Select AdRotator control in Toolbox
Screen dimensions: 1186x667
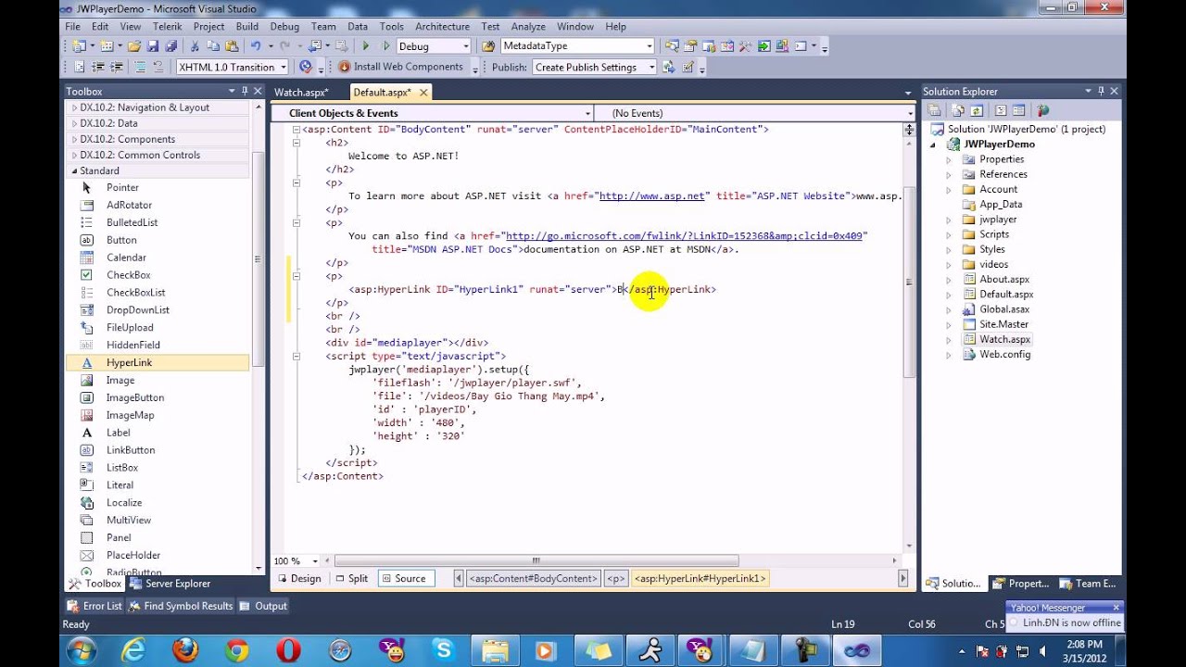[x=158, y=205]
